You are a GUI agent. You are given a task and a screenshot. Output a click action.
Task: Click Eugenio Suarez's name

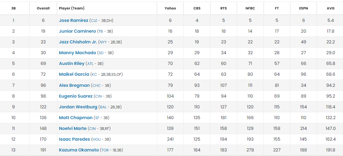point(76,96)
